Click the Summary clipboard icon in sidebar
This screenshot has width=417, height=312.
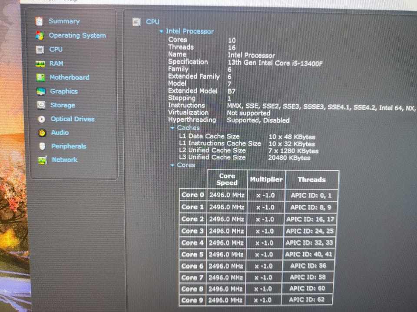pos(40,21)
